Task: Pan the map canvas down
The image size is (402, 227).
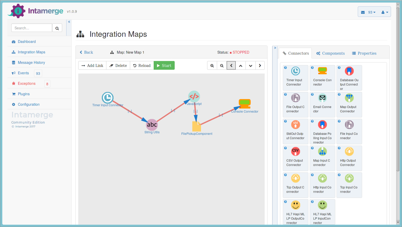Action: tap(250, 66)
